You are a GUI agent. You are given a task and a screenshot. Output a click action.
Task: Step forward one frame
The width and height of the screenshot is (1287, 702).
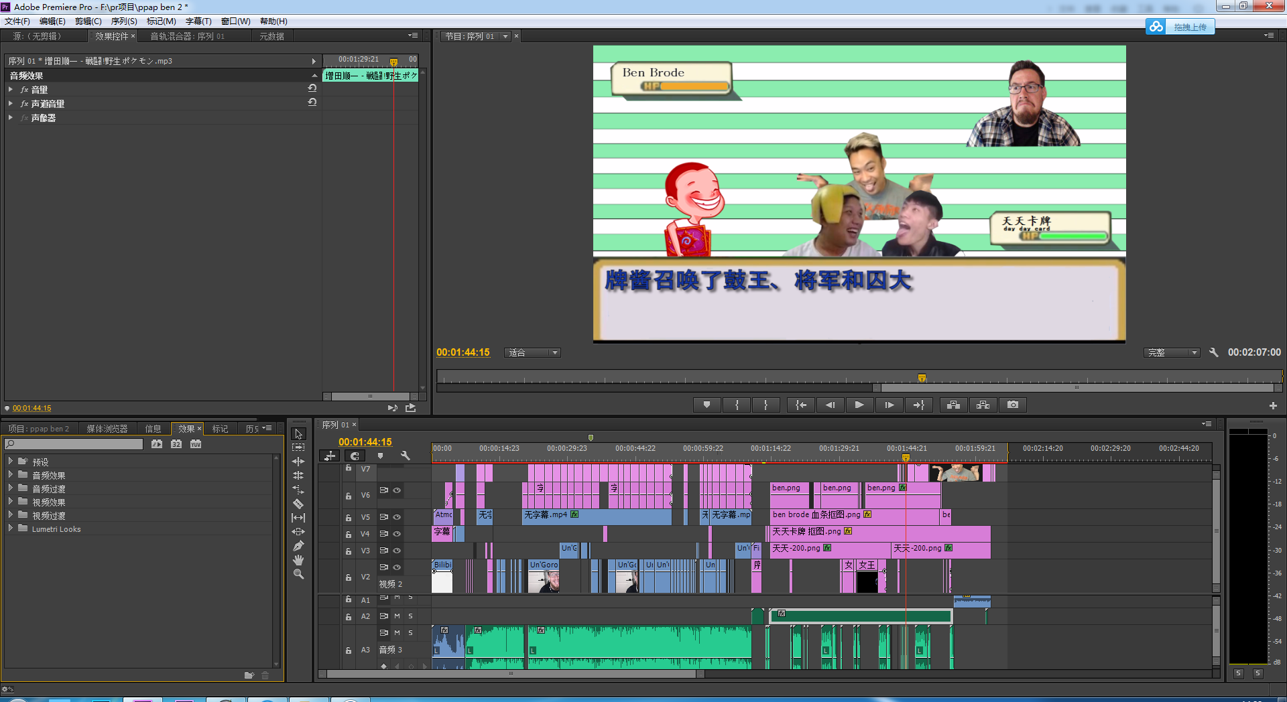tap(889, 405)
